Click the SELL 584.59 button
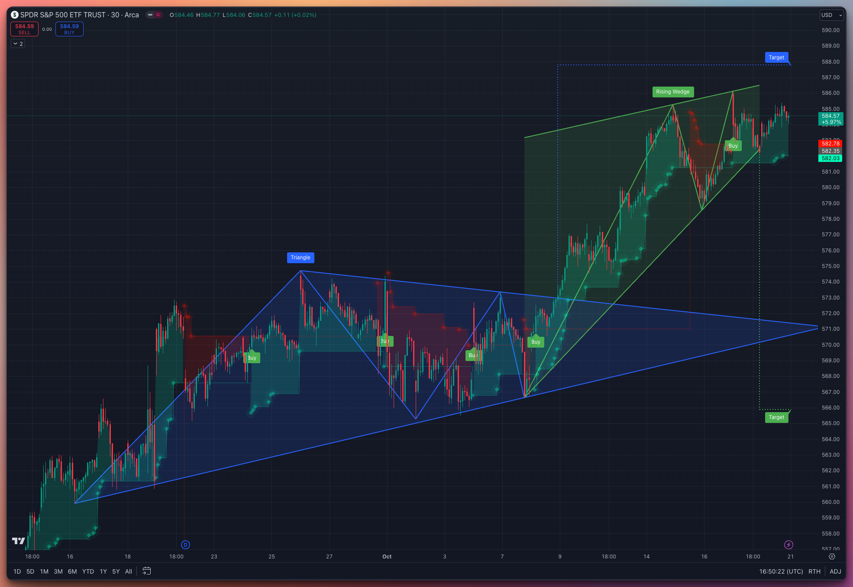The height and width of the screenshot is (587, 853). pos(24,29)
